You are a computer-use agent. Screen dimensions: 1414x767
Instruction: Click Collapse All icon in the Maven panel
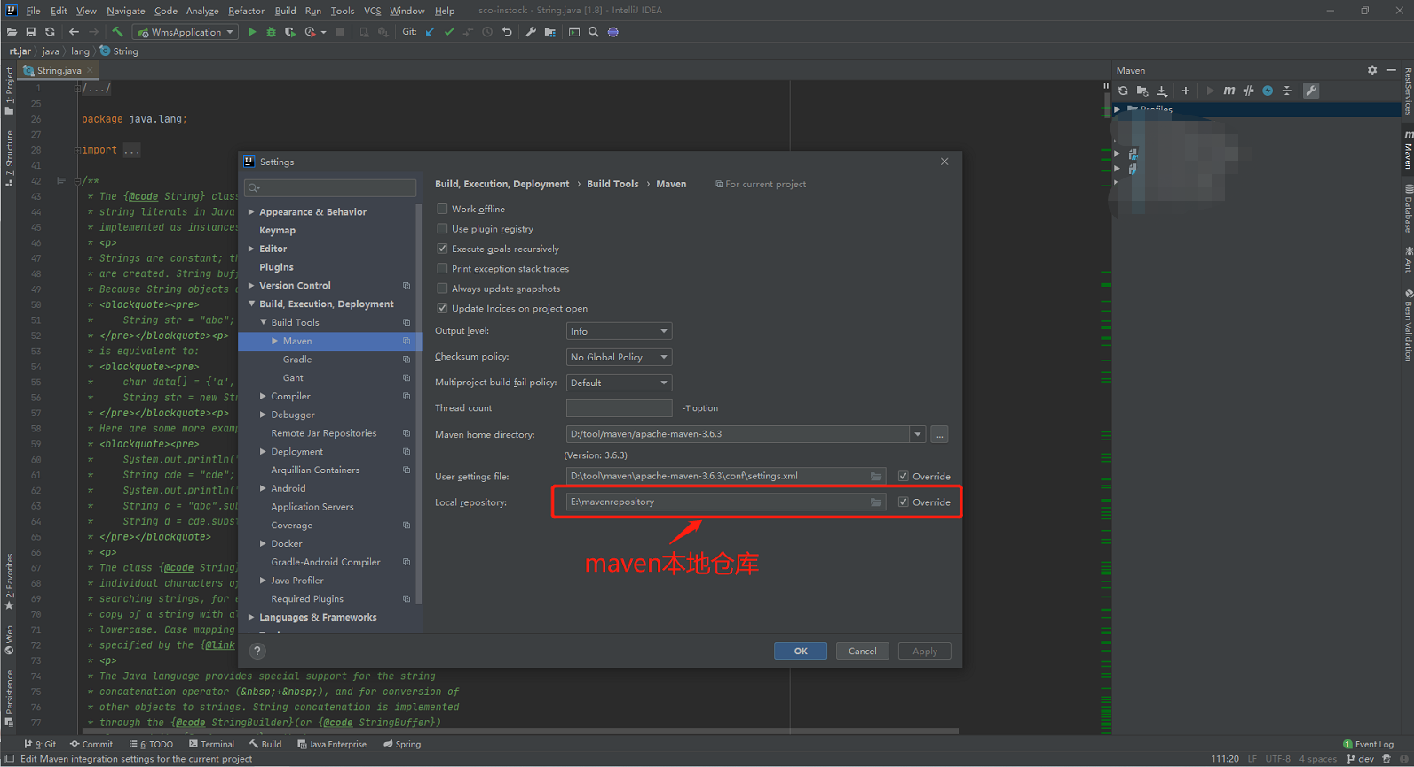click(1287, 91)
